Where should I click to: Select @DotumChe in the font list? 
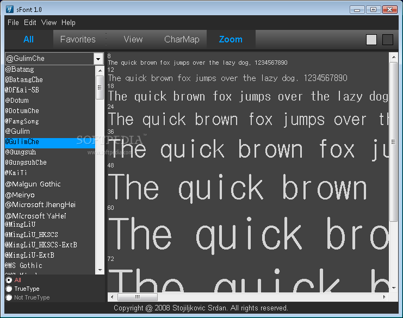(50, 111)
